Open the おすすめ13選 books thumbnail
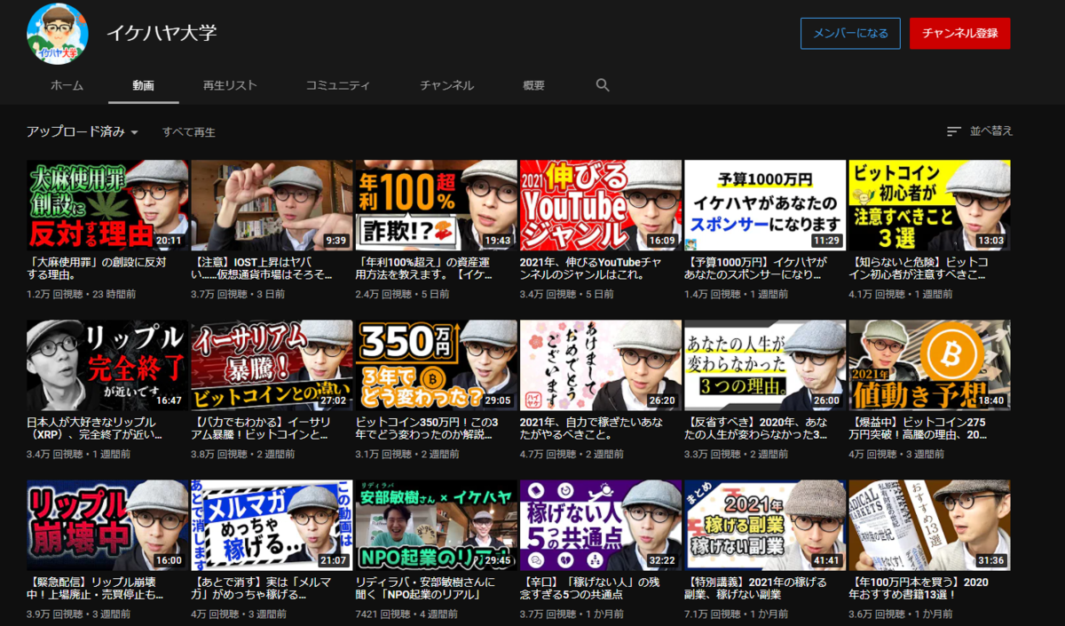This screenshot has width=1065, height=626. [929, 526]
